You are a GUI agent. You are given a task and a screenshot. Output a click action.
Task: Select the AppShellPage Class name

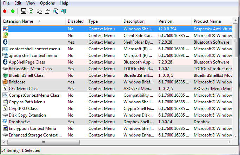[x=27, y=62]
